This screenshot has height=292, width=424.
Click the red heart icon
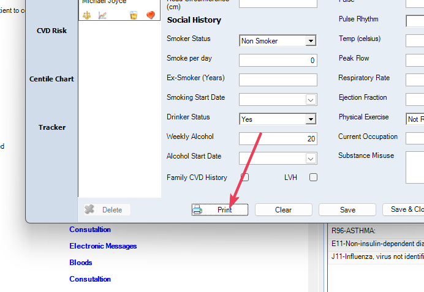(x=150, y=15)
